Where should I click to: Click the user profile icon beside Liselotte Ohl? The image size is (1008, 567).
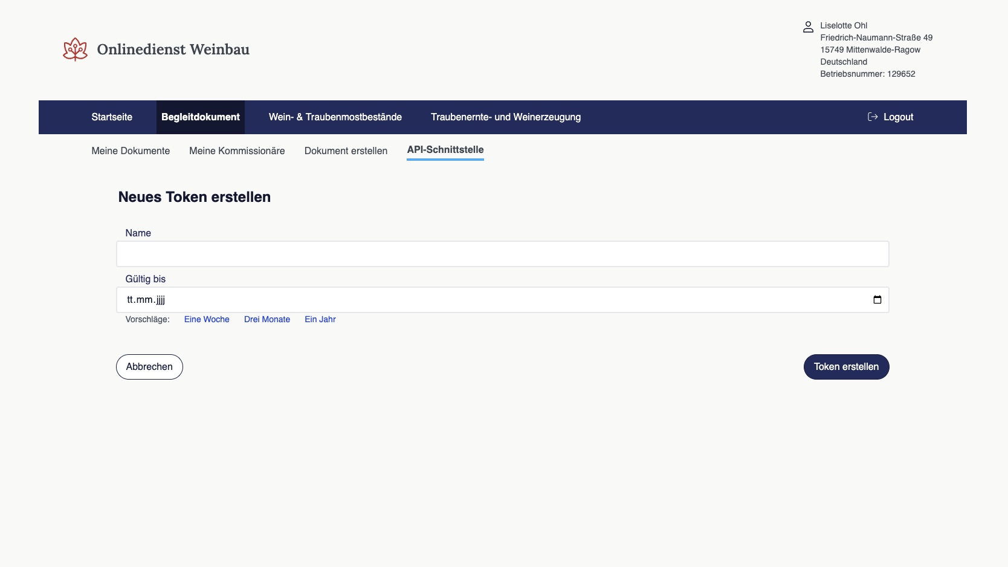click(x=808, y=27)
